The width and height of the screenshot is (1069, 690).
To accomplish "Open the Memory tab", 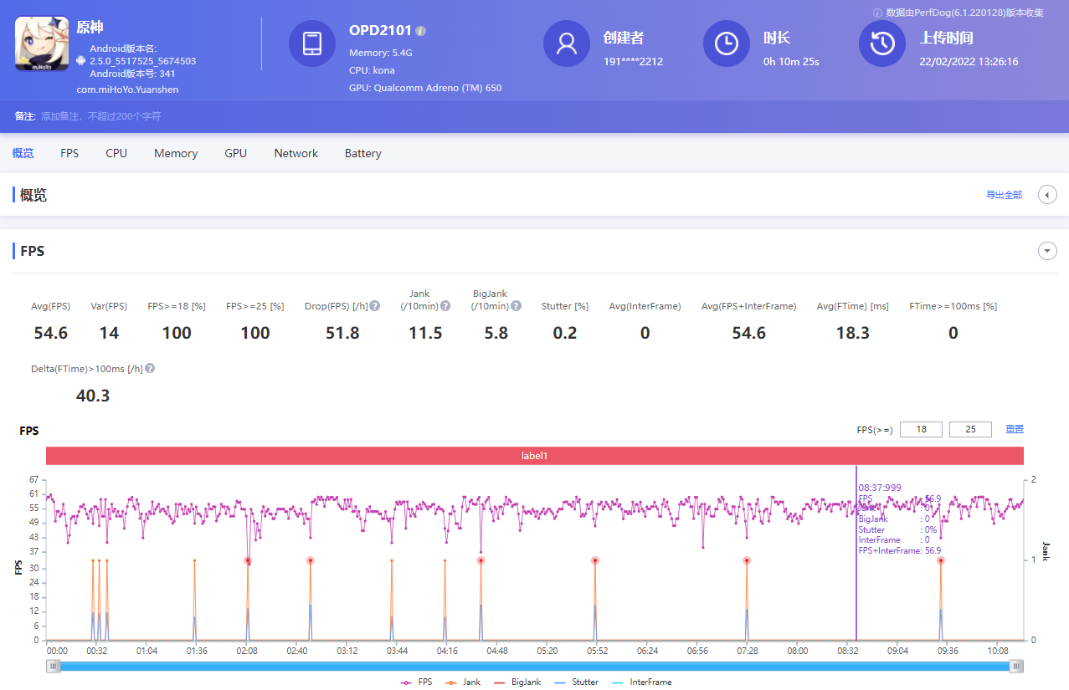I will pos(176,153).
